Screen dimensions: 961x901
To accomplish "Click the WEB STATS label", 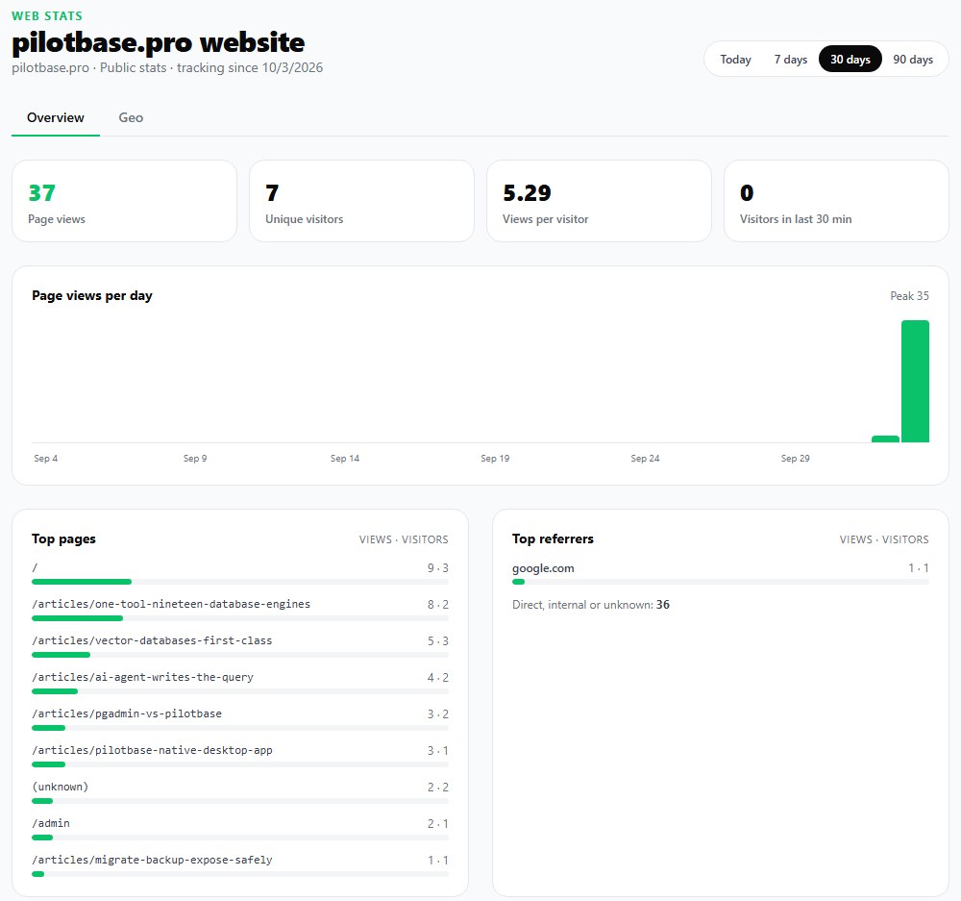I will click(x=47, y=16).
